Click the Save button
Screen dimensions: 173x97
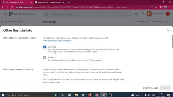coord(165,88)
